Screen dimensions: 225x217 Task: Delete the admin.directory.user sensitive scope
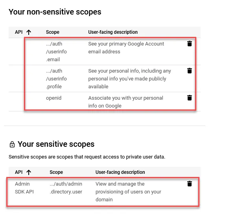coord(190,184)
